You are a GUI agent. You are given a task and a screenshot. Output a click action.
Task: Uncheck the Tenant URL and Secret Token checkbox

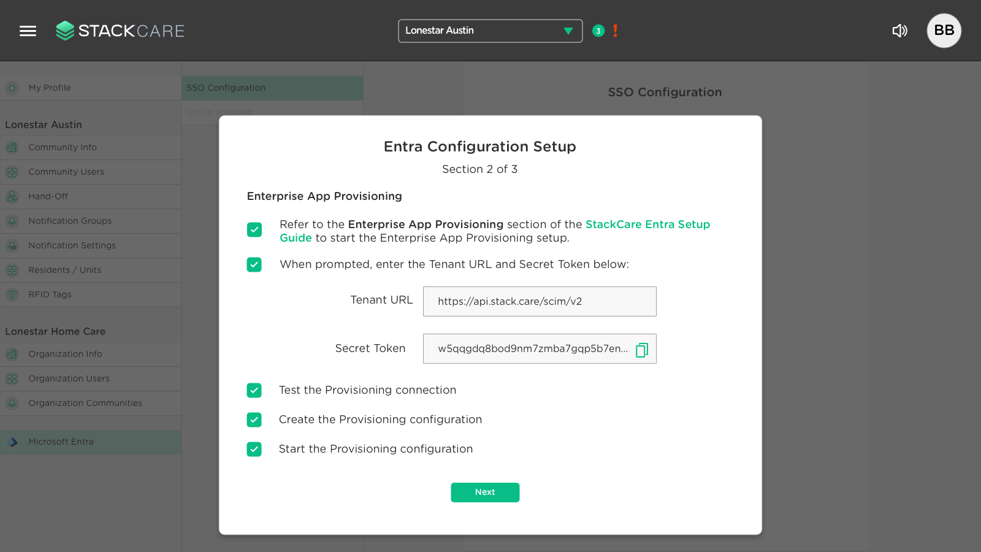[x=254, y=264]
